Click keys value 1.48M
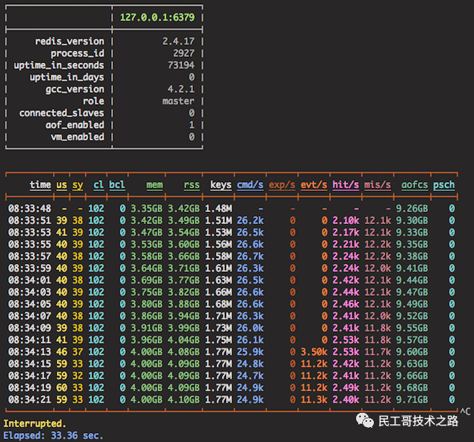The image size is (474, 442). click(x=219, y=208)
